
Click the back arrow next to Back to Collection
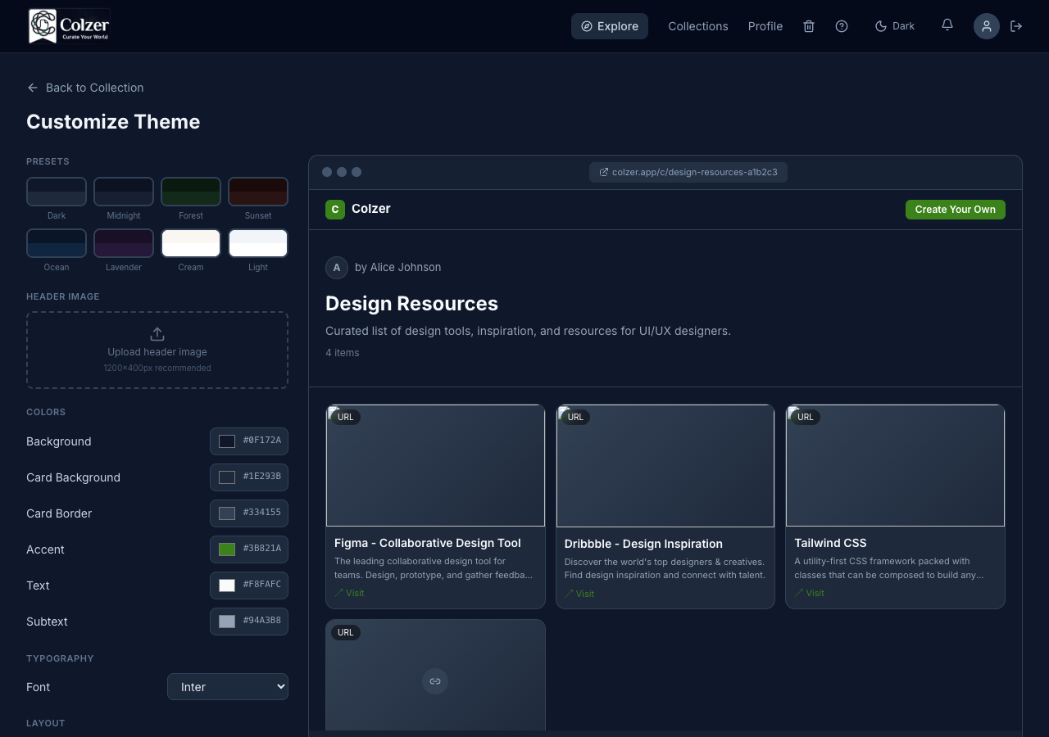(33, 88)
